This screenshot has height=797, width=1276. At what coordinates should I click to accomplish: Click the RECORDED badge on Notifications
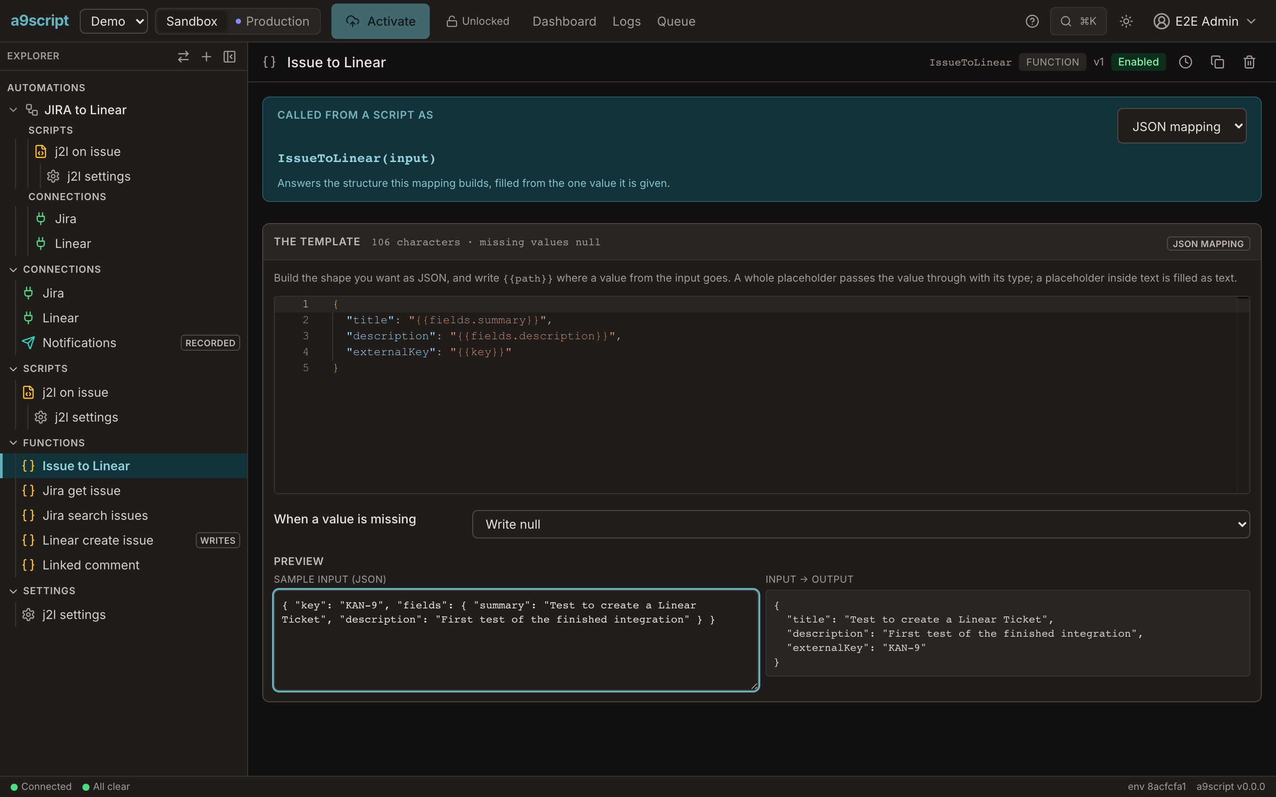point(210,343)
